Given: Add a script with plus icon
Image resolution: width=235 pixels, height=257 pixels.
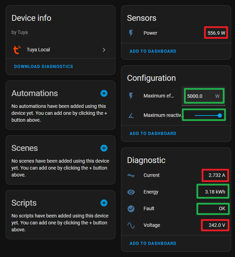Looking at the screenshot, I should pyautogui.click(x=104, y=203).
